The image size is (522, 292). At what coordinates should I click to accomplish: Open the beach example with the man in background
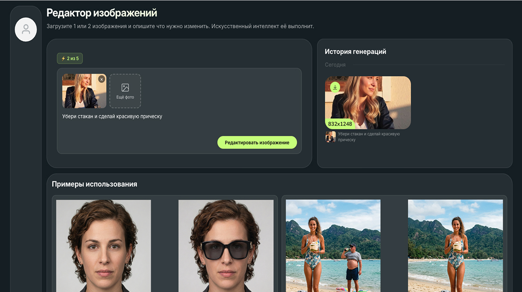click(x=333, y=245)
